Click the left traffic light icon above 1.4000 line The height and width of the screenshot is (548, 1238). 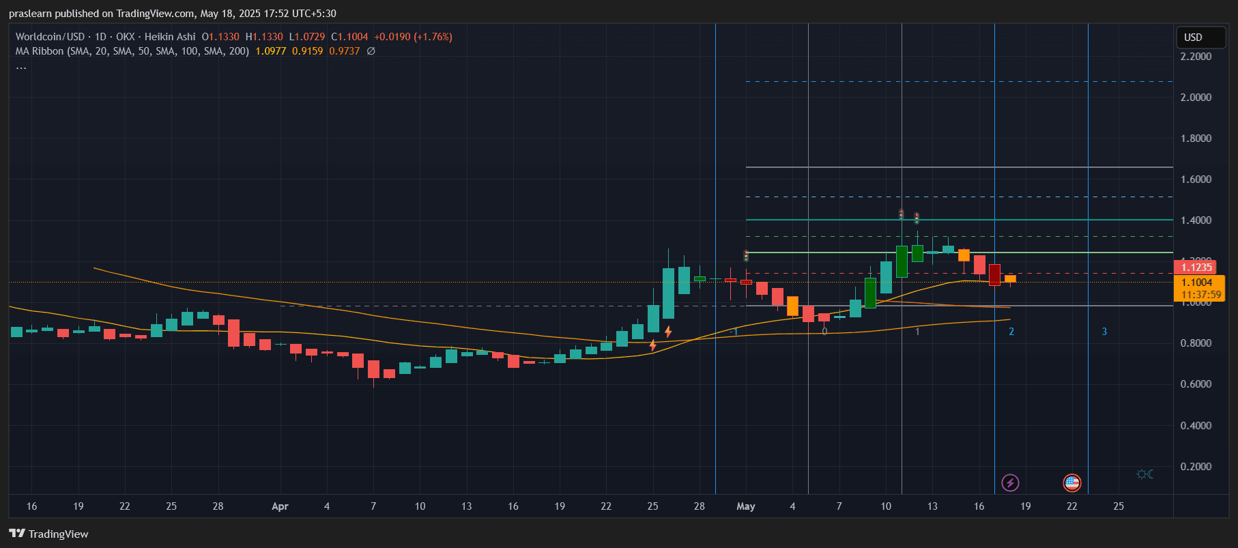click(x=902, y=214)
